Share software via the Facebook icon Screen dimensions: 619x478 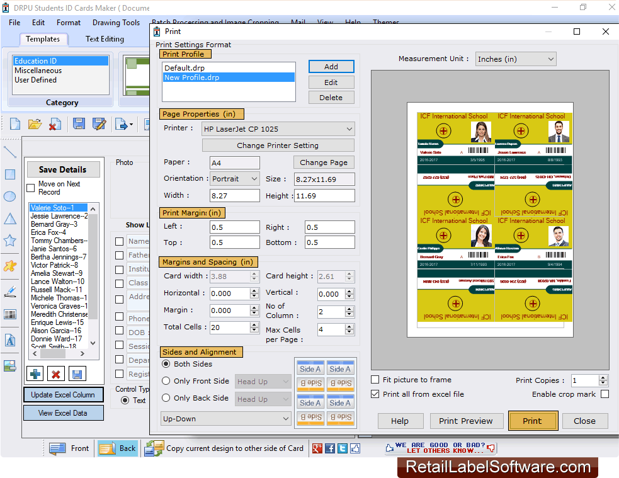[x=330, y=448]
